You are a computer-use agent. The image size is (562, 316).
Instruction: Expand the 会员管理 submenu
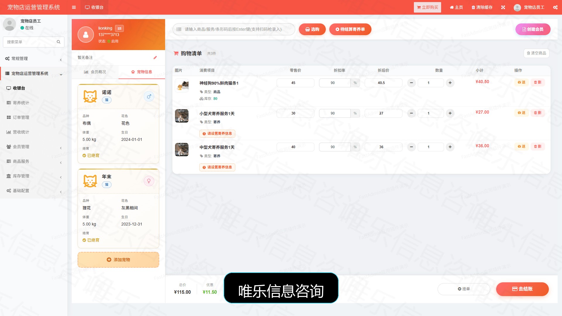point(34,147)
